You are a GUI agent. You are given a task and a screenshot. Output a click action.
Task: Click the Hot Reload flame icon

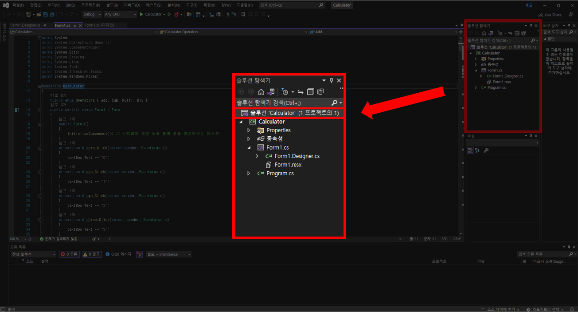pos(176,14)
